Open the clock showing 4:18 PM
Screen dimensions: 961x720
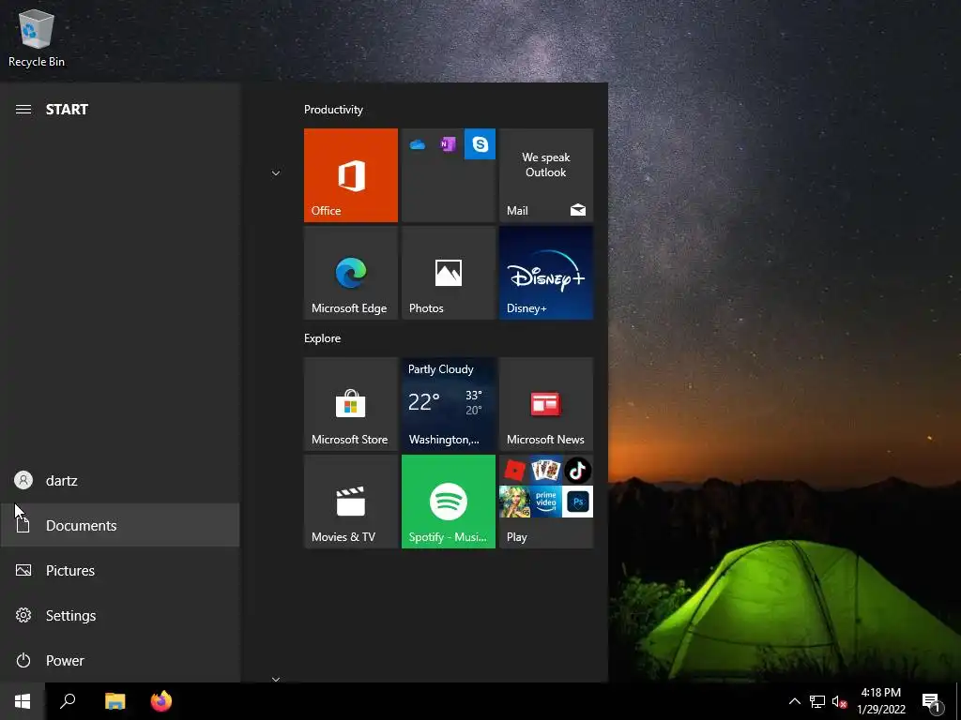(880, 701)
